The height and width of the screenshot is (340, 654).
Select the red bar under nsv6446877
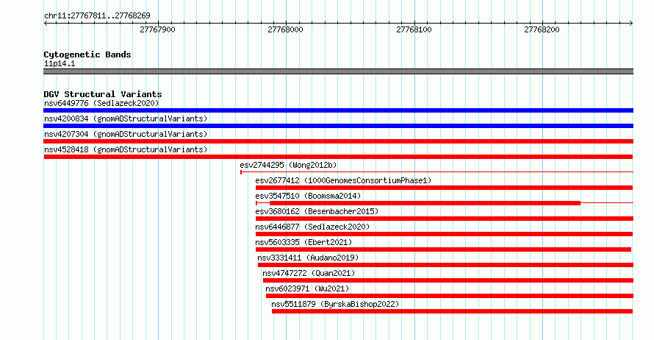[444, 234]
